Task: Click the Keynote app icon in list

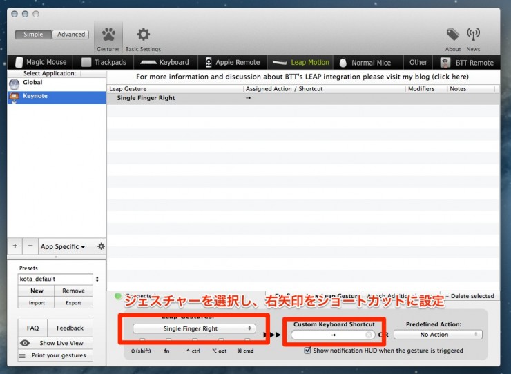Action: [x=14, y=97]
